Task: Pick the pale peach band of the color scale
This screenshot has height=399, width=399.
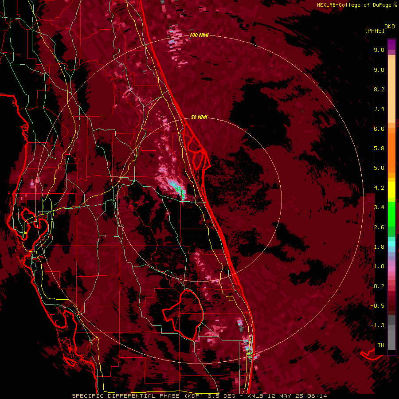Action: (391, 92)
